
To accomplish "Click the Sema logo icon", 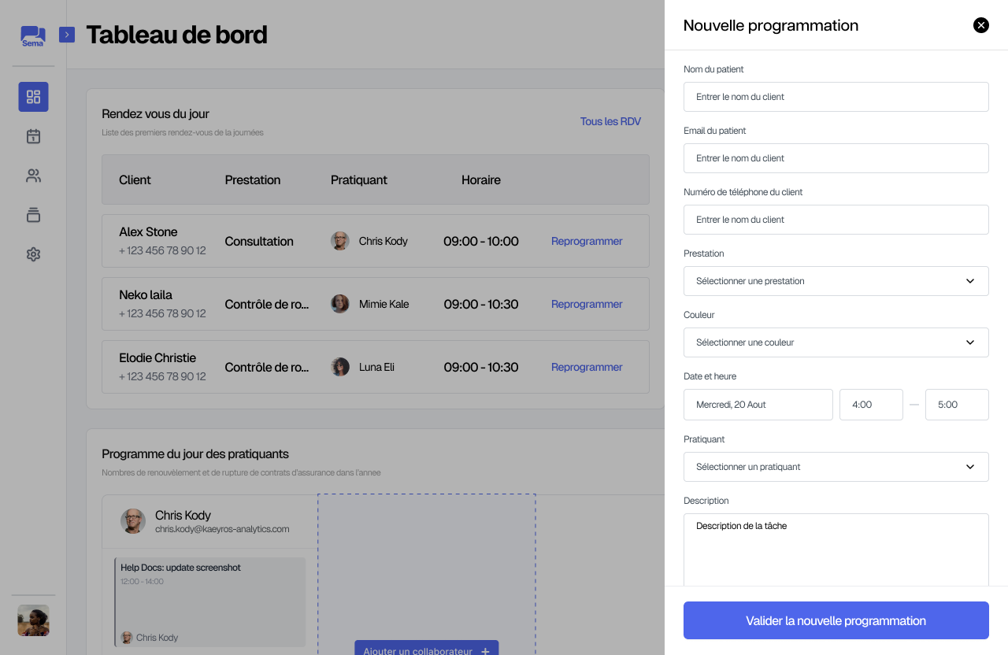I will tap(33, 35).
